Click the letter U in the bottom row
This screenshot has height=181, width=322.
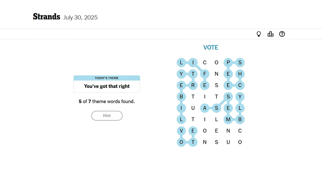tap(228, 142)
